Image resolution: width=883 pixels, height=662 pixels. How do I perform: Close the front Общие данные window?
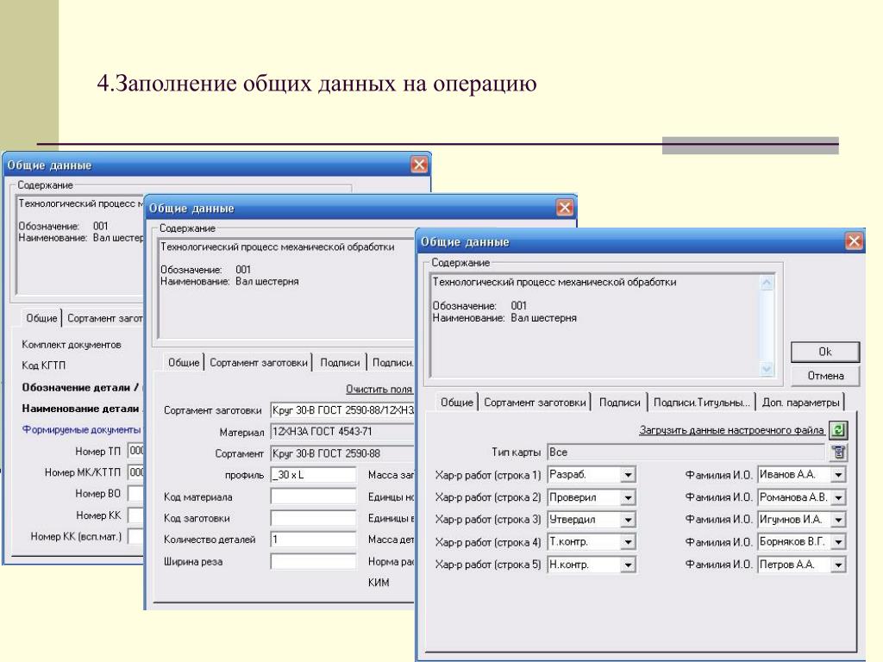click(854, 241)
